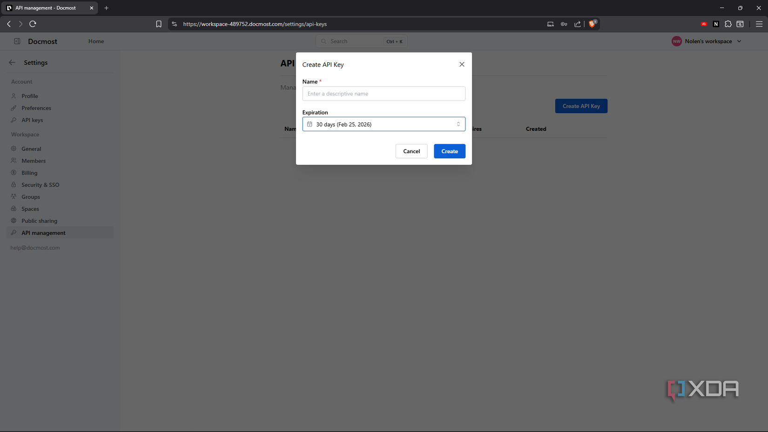Open Preferences from the Account section

point(14,108)
